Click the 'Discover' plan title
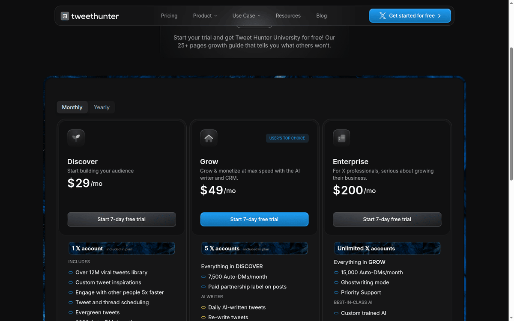514x321 pixels. [x=83, y=162]
